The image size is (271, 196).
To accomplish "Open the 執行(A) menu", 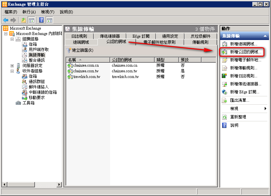I will tap(29, 12).
